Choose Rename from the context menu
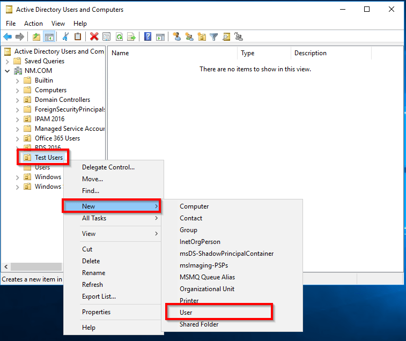The width and height of the screenshot is (406, 341). (x=114, y=273)
